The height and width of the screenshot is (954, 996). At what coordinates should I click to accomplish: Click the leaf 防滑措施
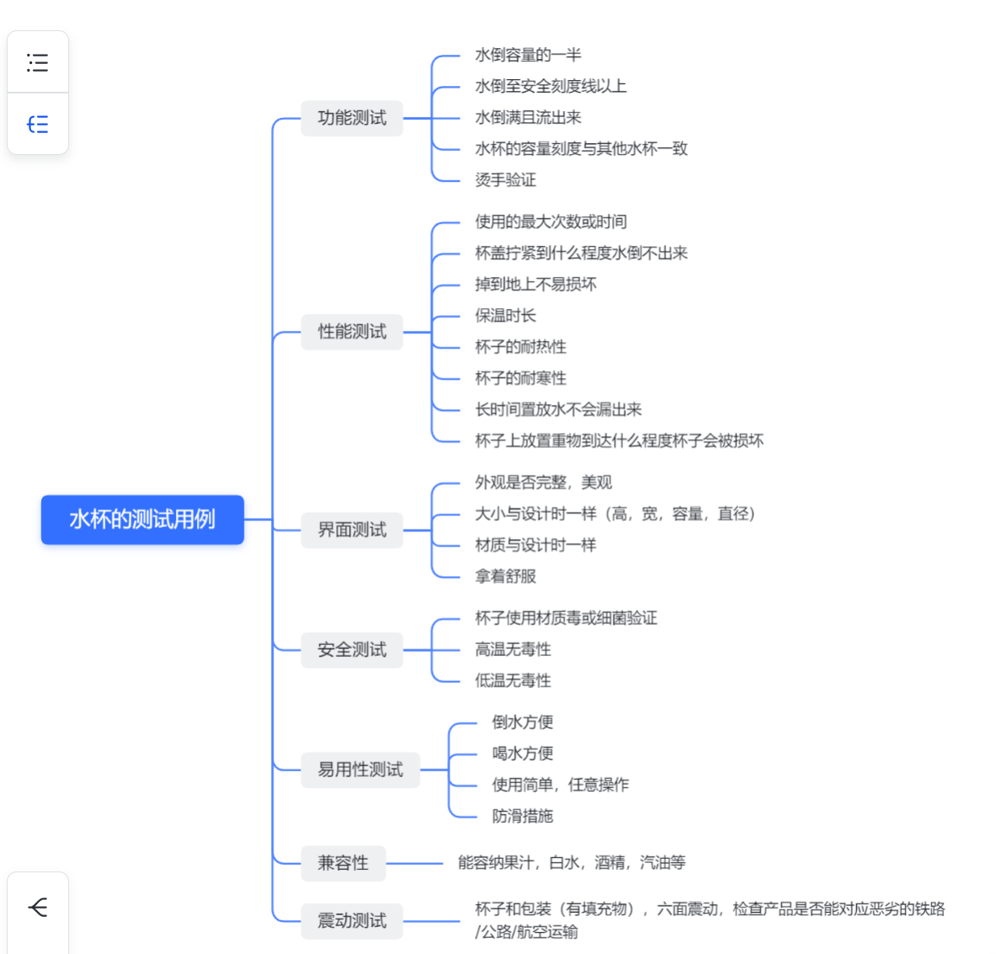tap(523, 816)
